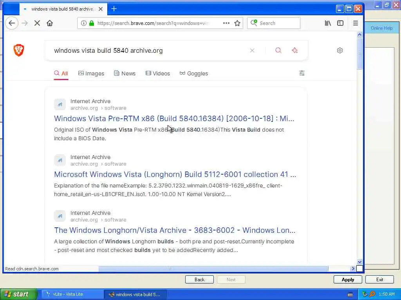Click the 1:50 AM system clock
This screenshot has width=401, height=300.
tap(387, 295)
